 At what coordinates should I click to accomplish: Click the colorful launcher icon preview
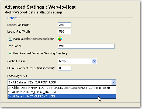pos(60,39)
